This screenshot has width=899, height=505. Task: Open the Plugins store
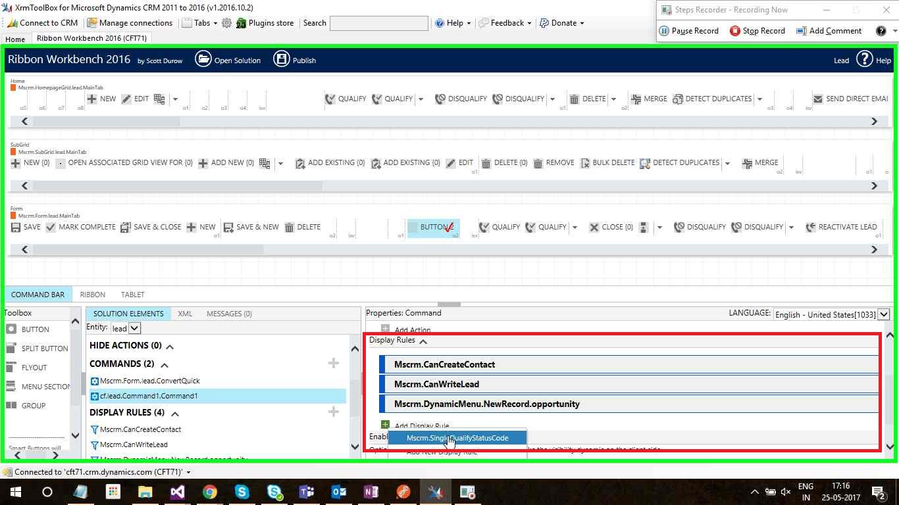click(x=265, y=23)
